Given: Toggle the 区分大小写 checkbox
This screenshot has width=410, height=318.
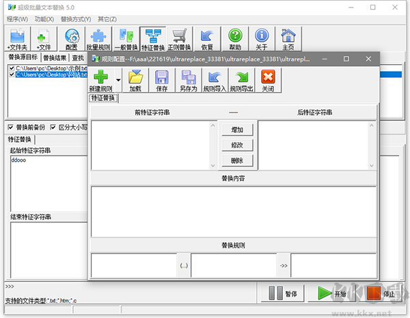Looking at the screenshot, I should (x=52, y=127).
